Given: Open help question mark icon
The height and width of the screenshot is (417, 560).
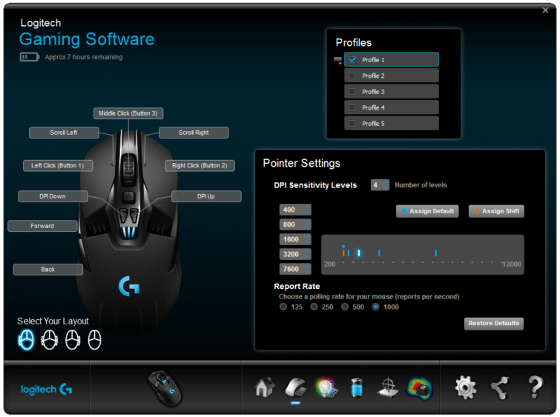Looking at the screenshot, I should [535, 387].
